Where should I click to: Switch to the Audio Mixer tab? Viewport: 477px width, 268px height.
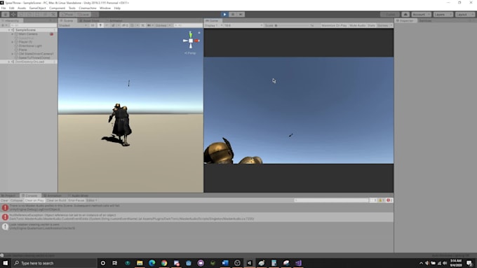point(79,195)
